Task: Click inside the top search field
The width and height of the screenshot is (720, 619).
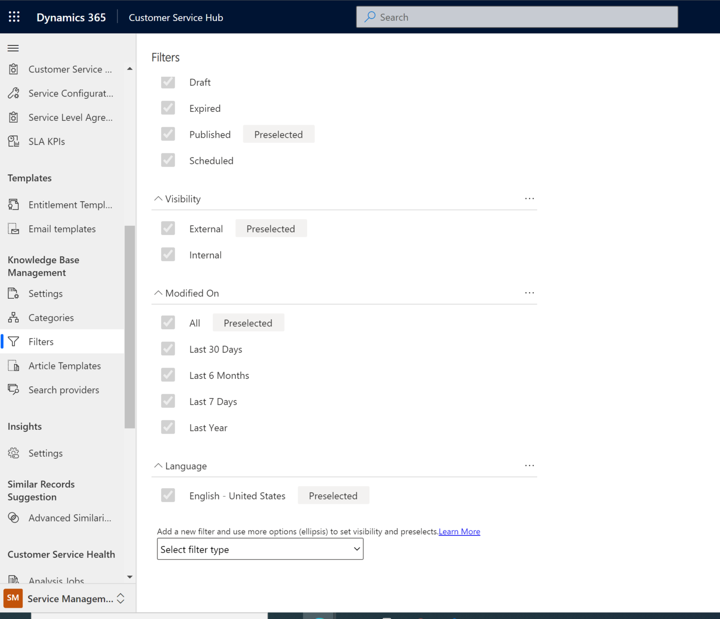Action: click(x=516, y=16)
